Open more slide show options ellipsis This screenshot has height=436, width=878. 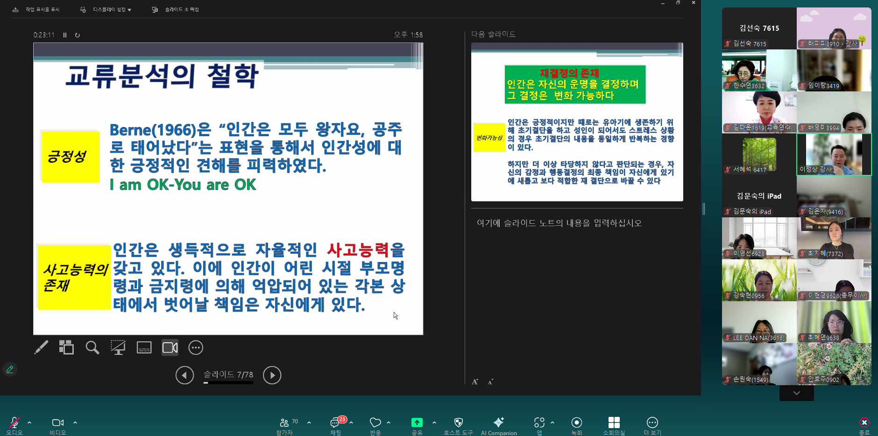[195, 347]
